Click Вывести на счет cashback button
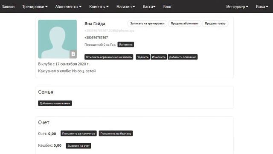This screenshot has width=273, height=154. point(78,145)
